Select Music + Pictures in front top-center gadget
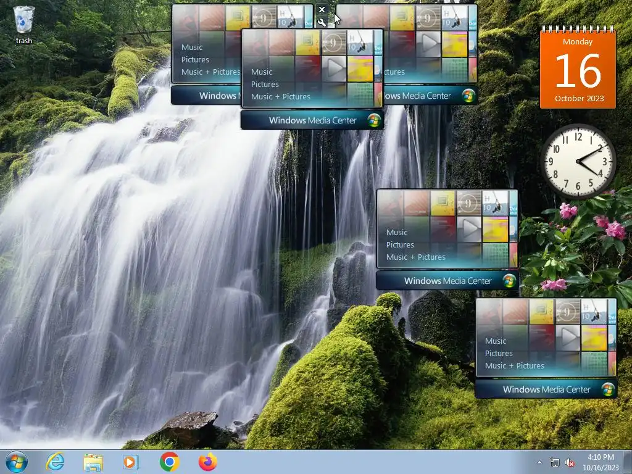The height and width of the screenshot is (474, 632). tap(281, 97)
